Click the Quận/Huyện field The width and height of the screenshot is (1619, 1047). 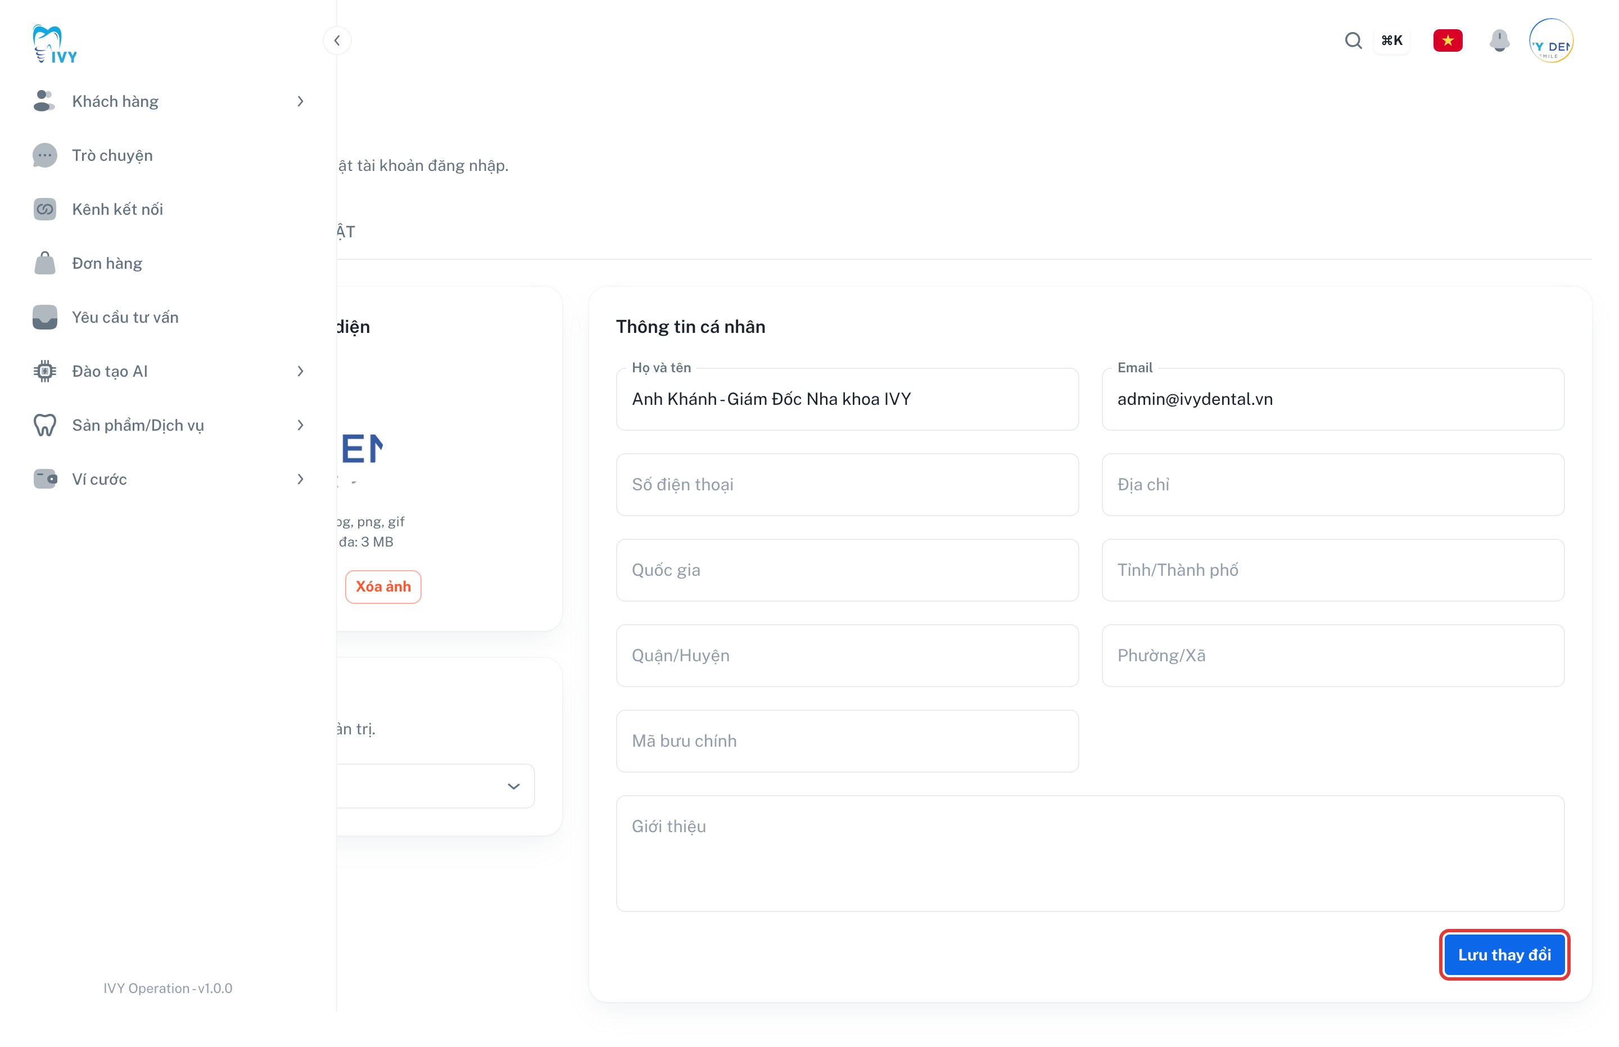tap(847, 656)
